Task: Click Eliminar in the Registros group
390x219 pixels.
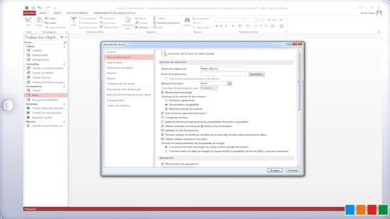Action: pos(142,27)
